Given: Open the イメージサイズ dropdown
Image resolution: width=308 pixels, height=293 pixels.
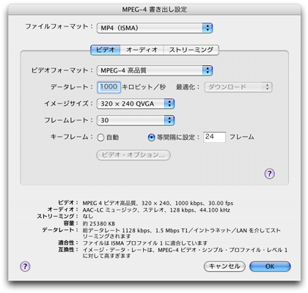Looking at the screenshot, I should [x=136, y=104].
